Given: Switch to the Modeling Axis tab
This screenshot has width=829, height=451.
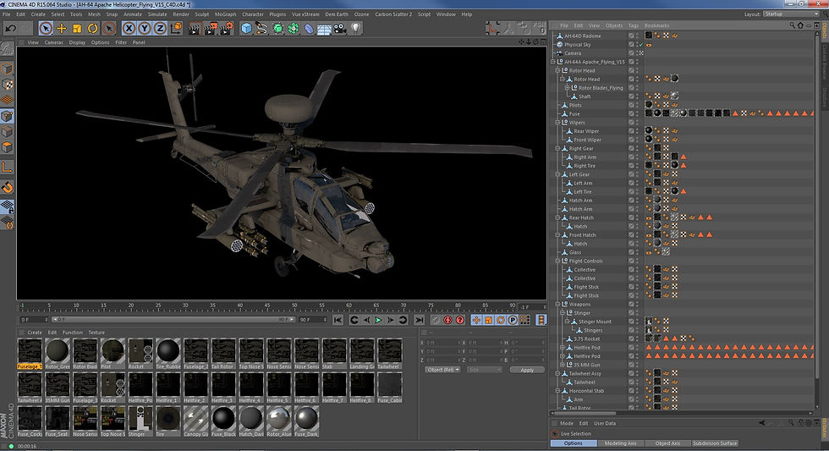Looking at the screenshot, I should (x=620, y=443).
